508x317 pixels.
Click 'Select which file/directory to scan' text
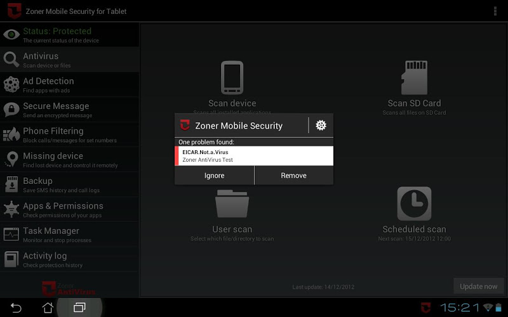click(x=232, y=239)
